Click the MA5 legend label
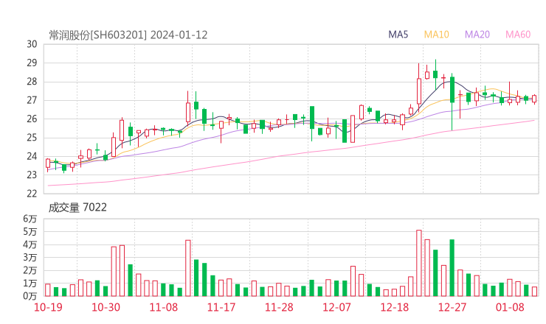This screenshot has width=546, height=324. click(398, 35)
